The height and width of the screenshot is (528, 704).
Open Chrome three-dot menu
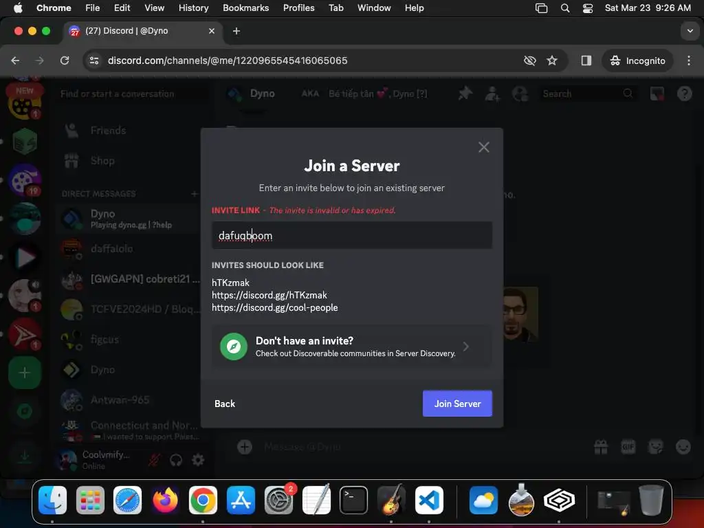point(689,60)
